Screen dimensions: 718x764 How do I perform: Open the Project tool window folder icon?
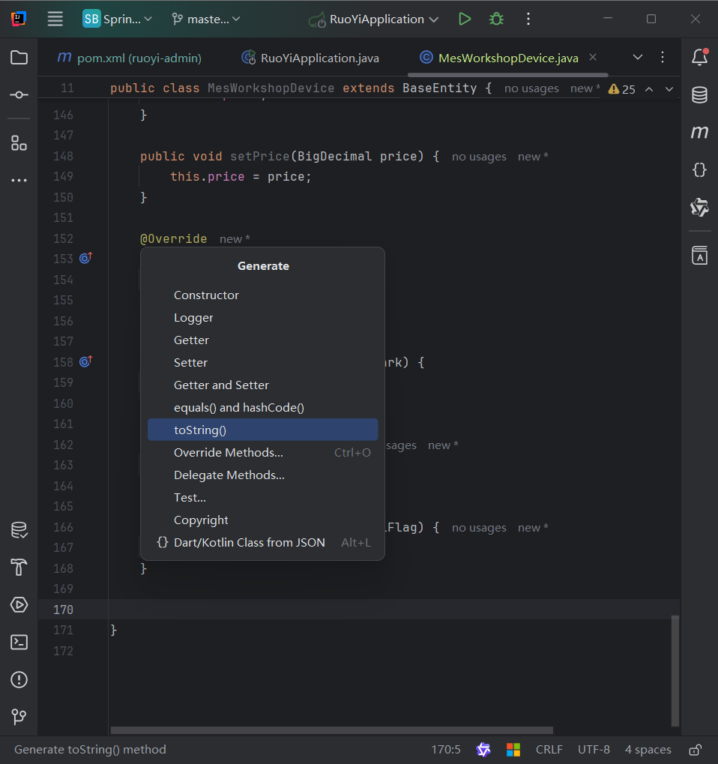tap(19, 58)
